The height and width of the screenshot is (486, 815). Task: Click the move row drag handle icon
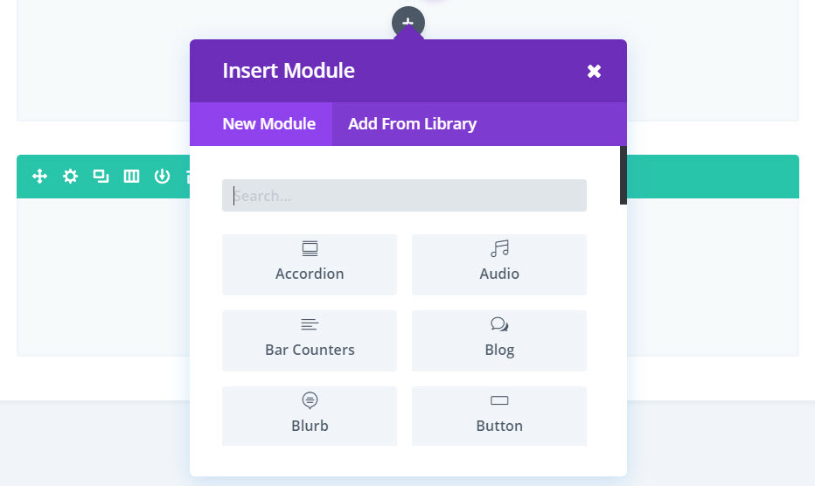pos(39,177)
